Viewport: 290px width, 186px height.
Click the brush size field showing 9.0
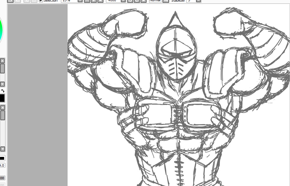2,165
